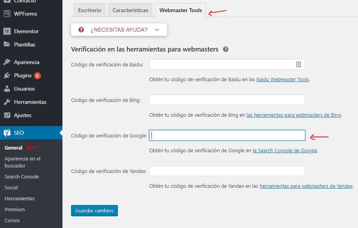Image resolution: width=358 pixels, height=228 pixels.
Task: Open the Social submenu item
Action: click(11, 187)
